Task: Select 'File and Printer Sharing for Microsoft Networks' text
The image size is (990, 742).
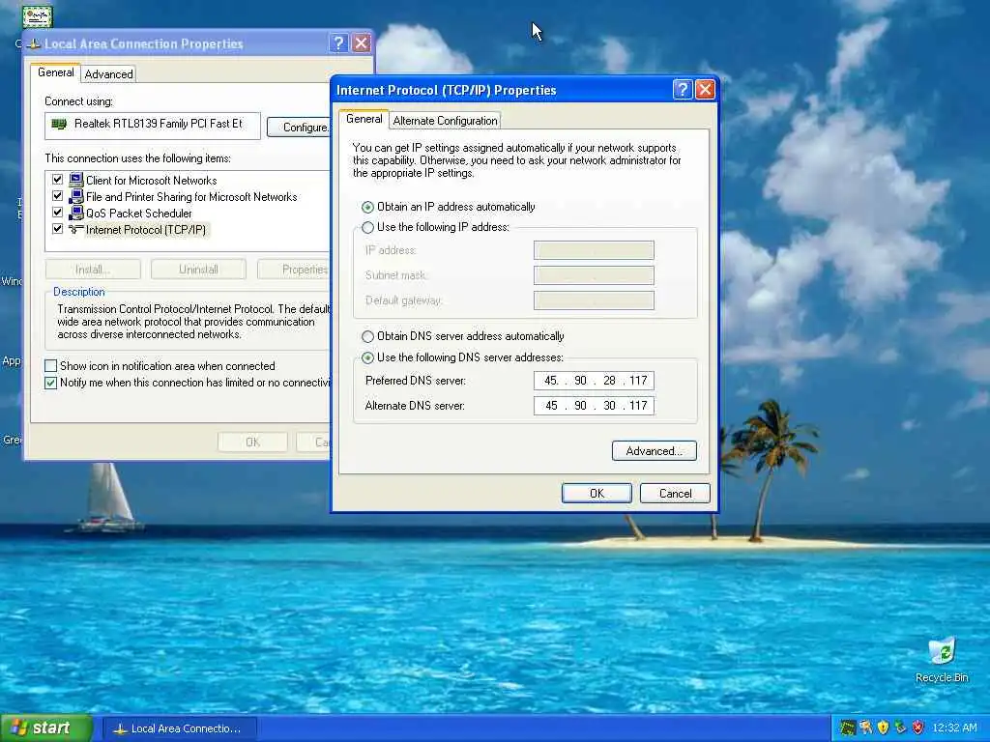Action: pos(191,197)
